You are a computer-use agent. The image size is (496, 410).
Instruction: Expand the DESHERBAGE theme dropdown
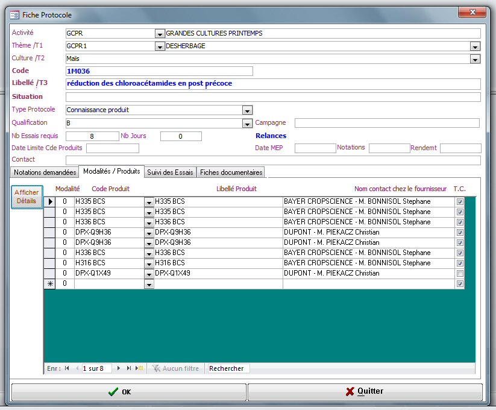(x=475, y=46)
